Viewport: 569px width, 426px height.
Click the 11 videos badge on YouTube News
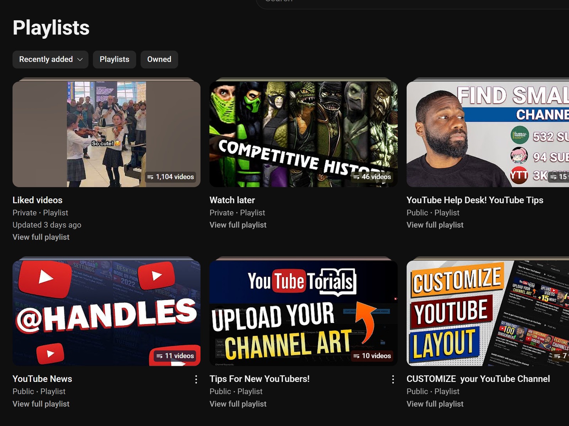tap(175, 356)
